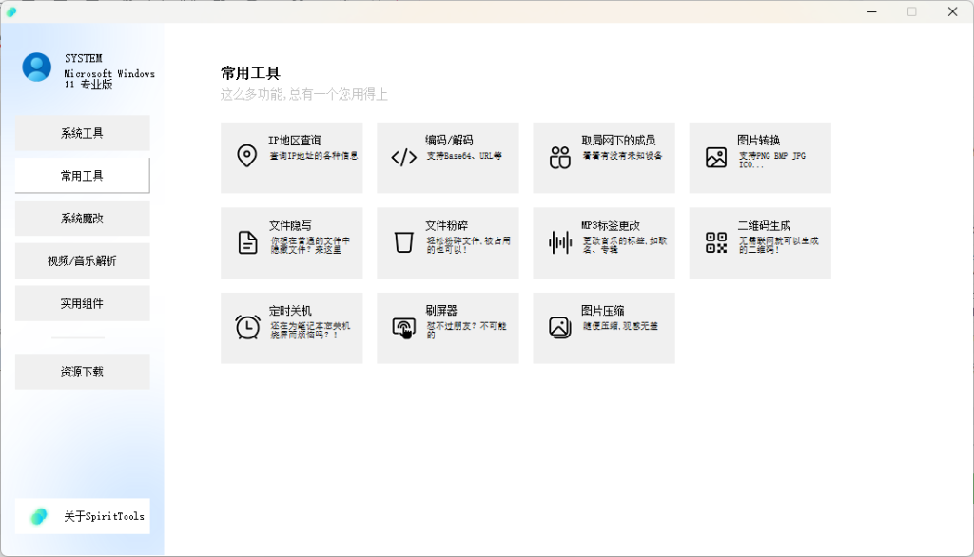
Task: Open the 编码/解码 code brackets icon
Action: coord(404,158)
